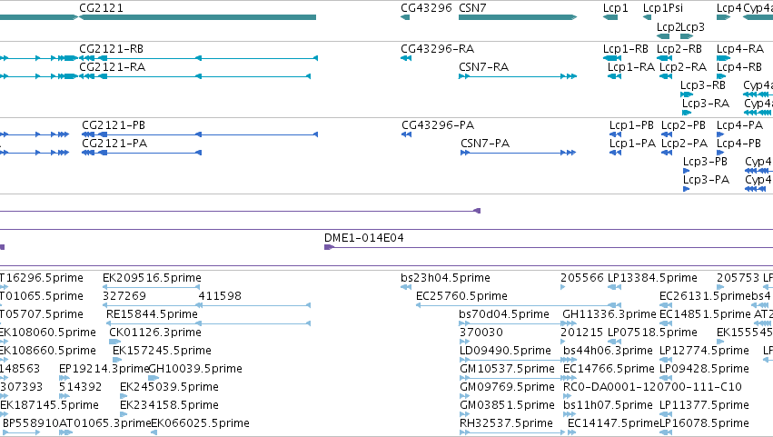
Task: Click the CG2121-PA protein label
Action: tap(114, 144)
